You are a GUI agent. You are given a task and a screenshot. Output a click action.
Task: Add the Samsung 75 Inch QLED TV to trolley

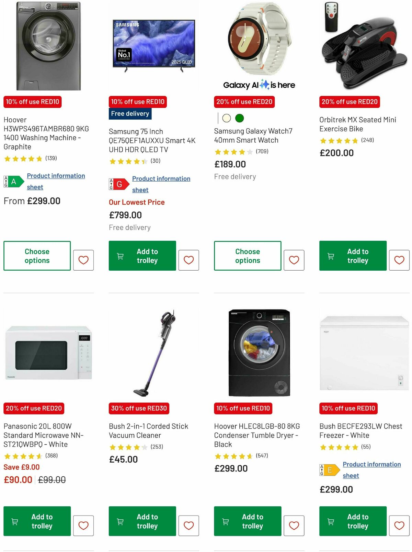142,256
